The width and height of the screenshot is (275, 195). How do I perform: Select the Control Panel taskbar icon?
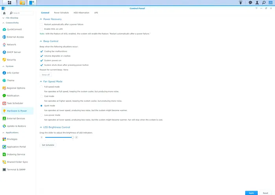32,3
